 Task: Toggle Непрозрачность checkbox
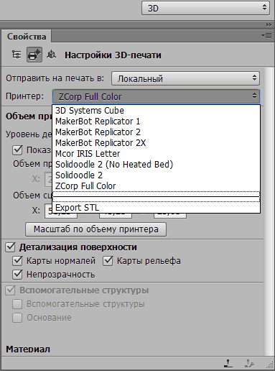coord(17,275)
